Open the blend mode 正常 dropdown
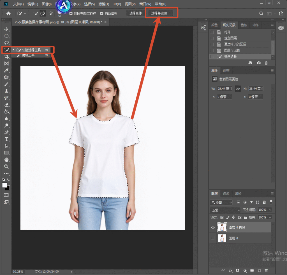287x275 pixels. point(225,210)
